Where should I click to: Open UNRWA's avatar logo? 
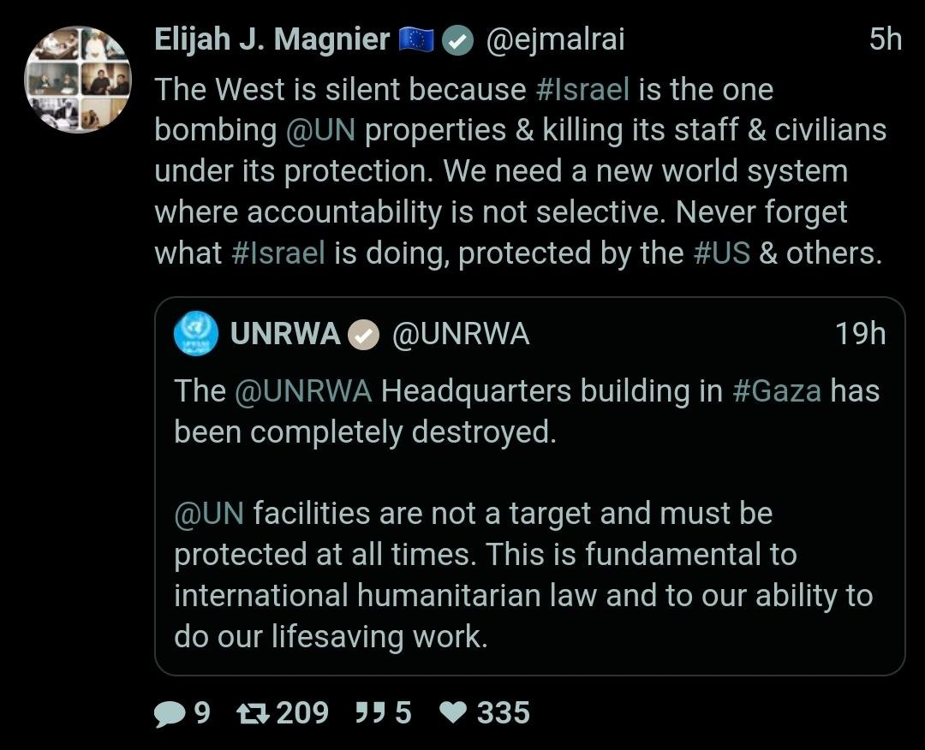point(196,333)
